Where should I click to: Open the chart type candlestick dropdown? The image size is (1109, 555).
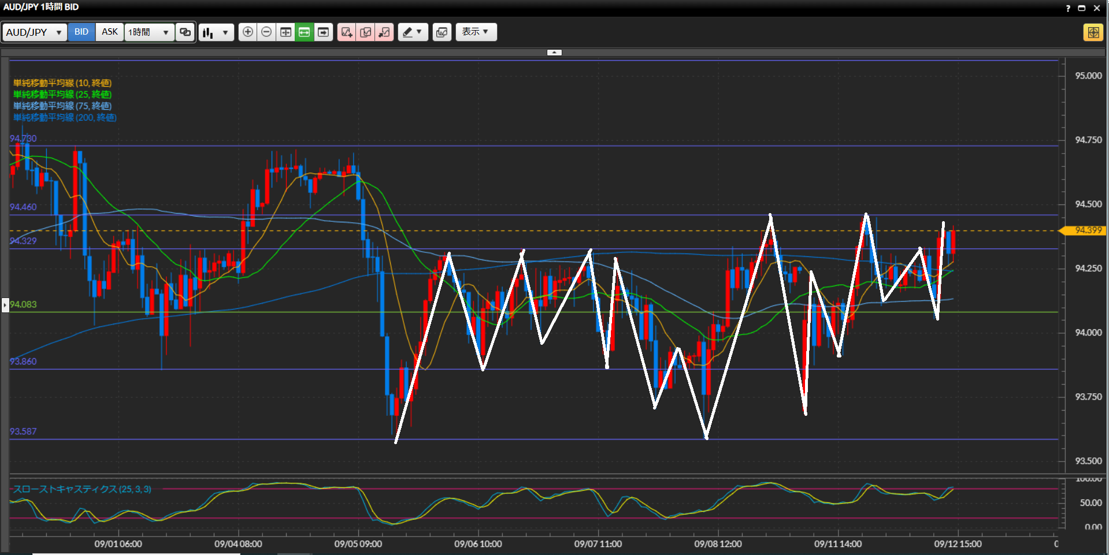[216, 32]
